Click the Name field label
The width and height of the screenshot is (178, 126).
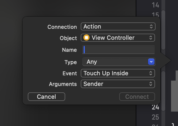click(69, 50)
